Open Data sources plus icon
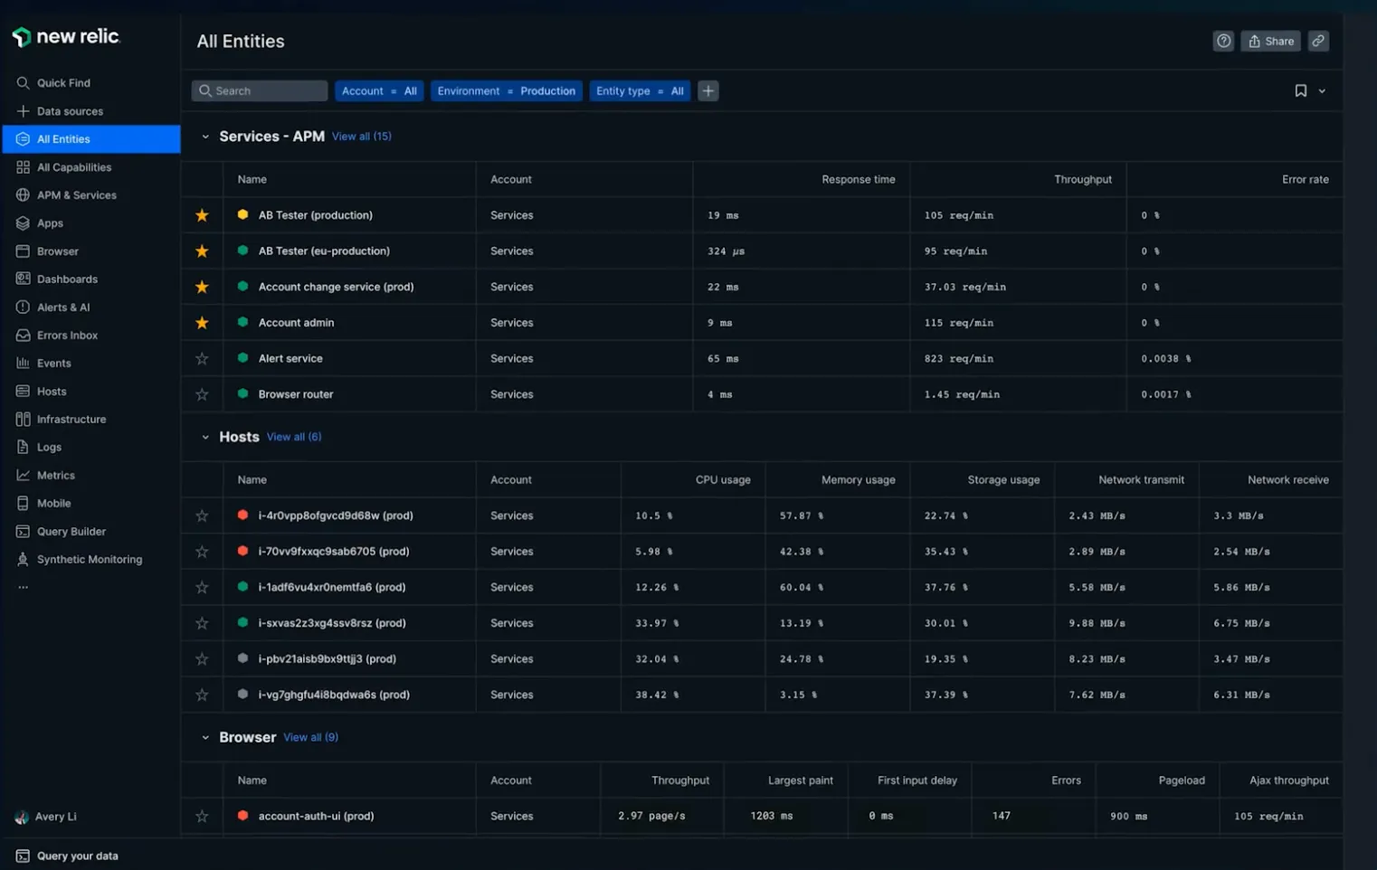Screen dimensions: 1377x870 pos(23,110)
